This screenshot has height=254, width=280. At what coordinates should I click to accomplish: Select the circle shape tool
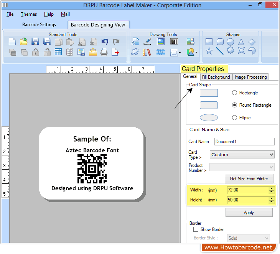pos(231,42)
